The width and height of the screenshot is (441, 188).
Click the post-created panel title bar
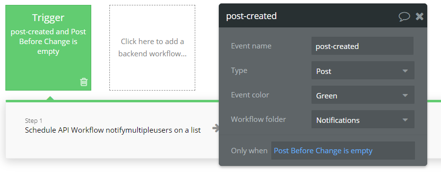[323, 16]
